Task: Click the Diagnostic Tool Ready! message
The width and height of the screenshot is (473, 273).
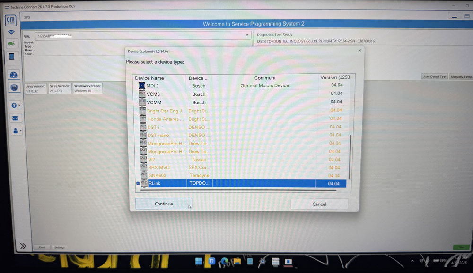Action: (x=275, y=34)
